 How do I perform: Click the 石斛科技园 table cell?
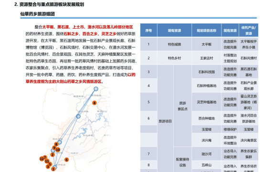[x=207, y=72]
